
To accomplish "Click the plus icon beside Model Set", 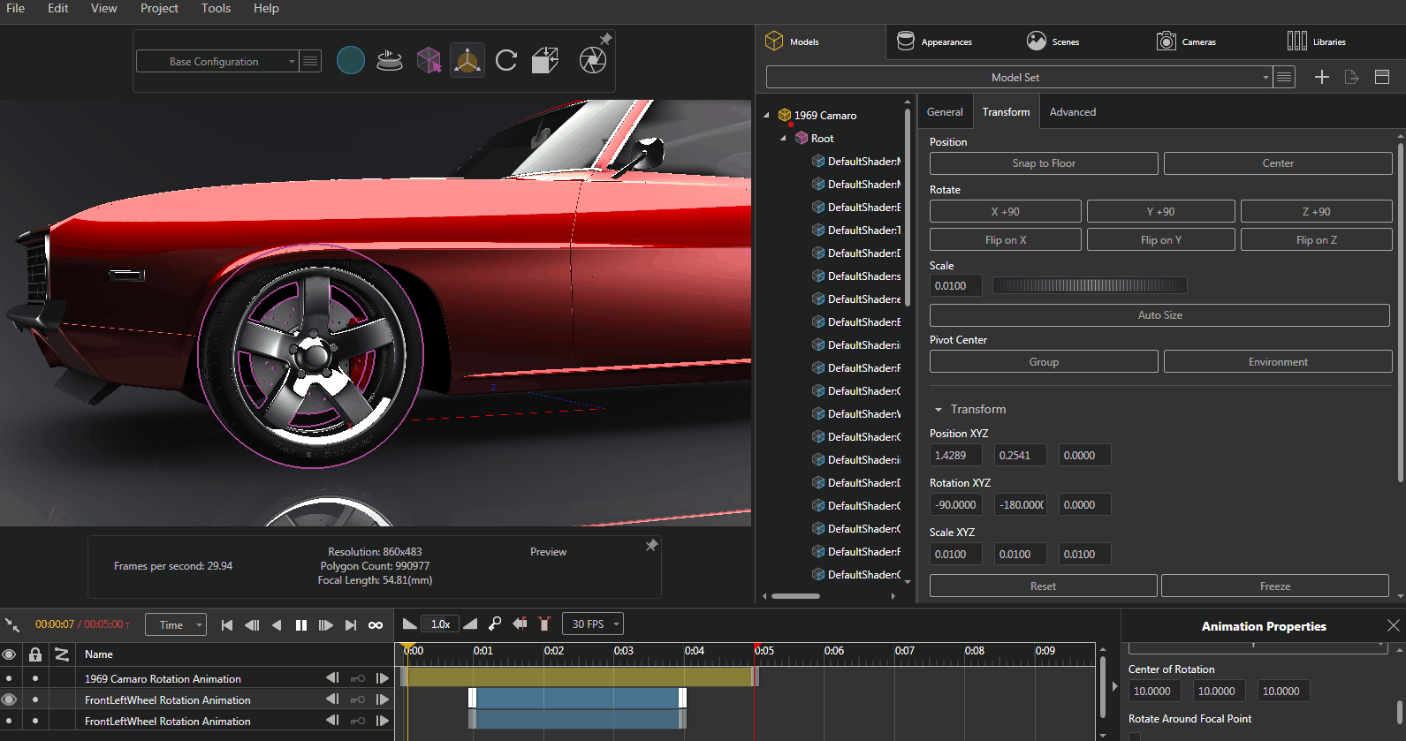I will tap(1322, 78).
